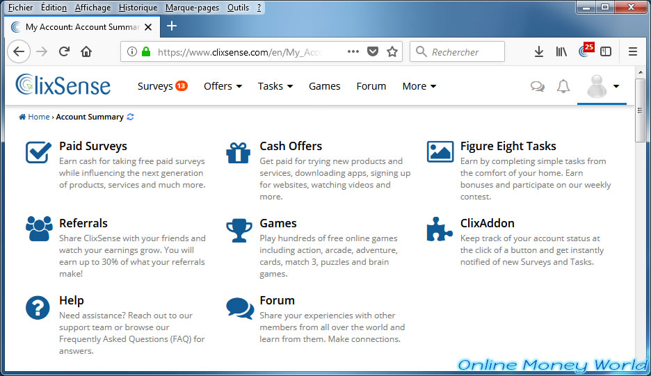Show site information icon in address bar

point(132,51)
